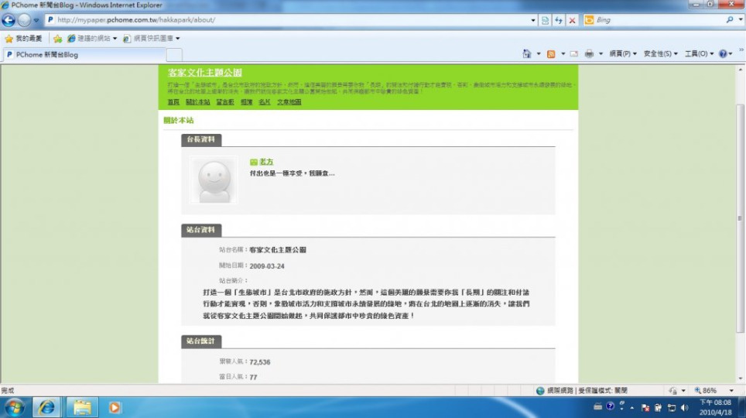
Task: Click the Add to Favorites star icon
Action: point(57,38)
